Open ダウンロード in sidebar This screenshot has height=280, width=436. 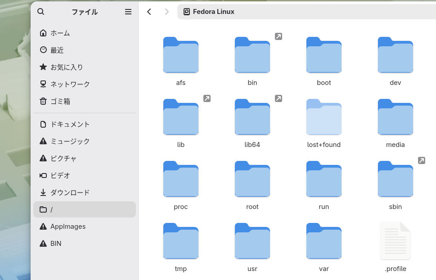(85, 192)
